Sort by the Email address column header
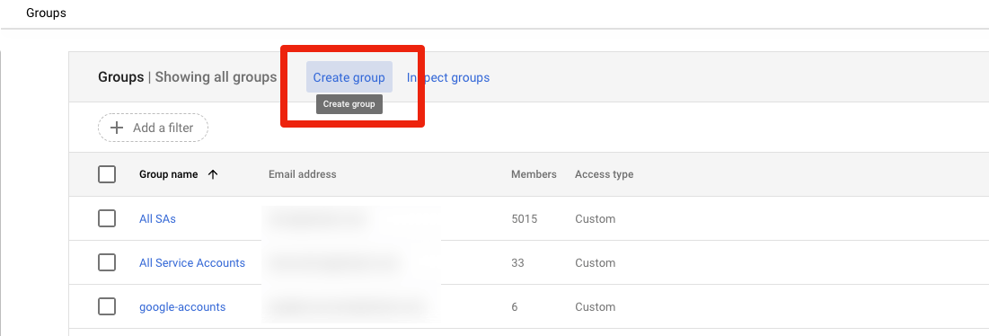 tap(302, 174)
